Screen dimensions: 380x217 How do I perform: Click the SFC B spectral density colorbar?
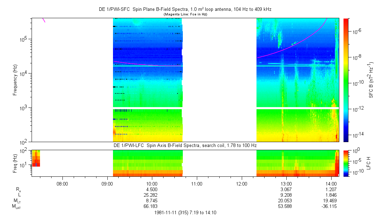346,80
